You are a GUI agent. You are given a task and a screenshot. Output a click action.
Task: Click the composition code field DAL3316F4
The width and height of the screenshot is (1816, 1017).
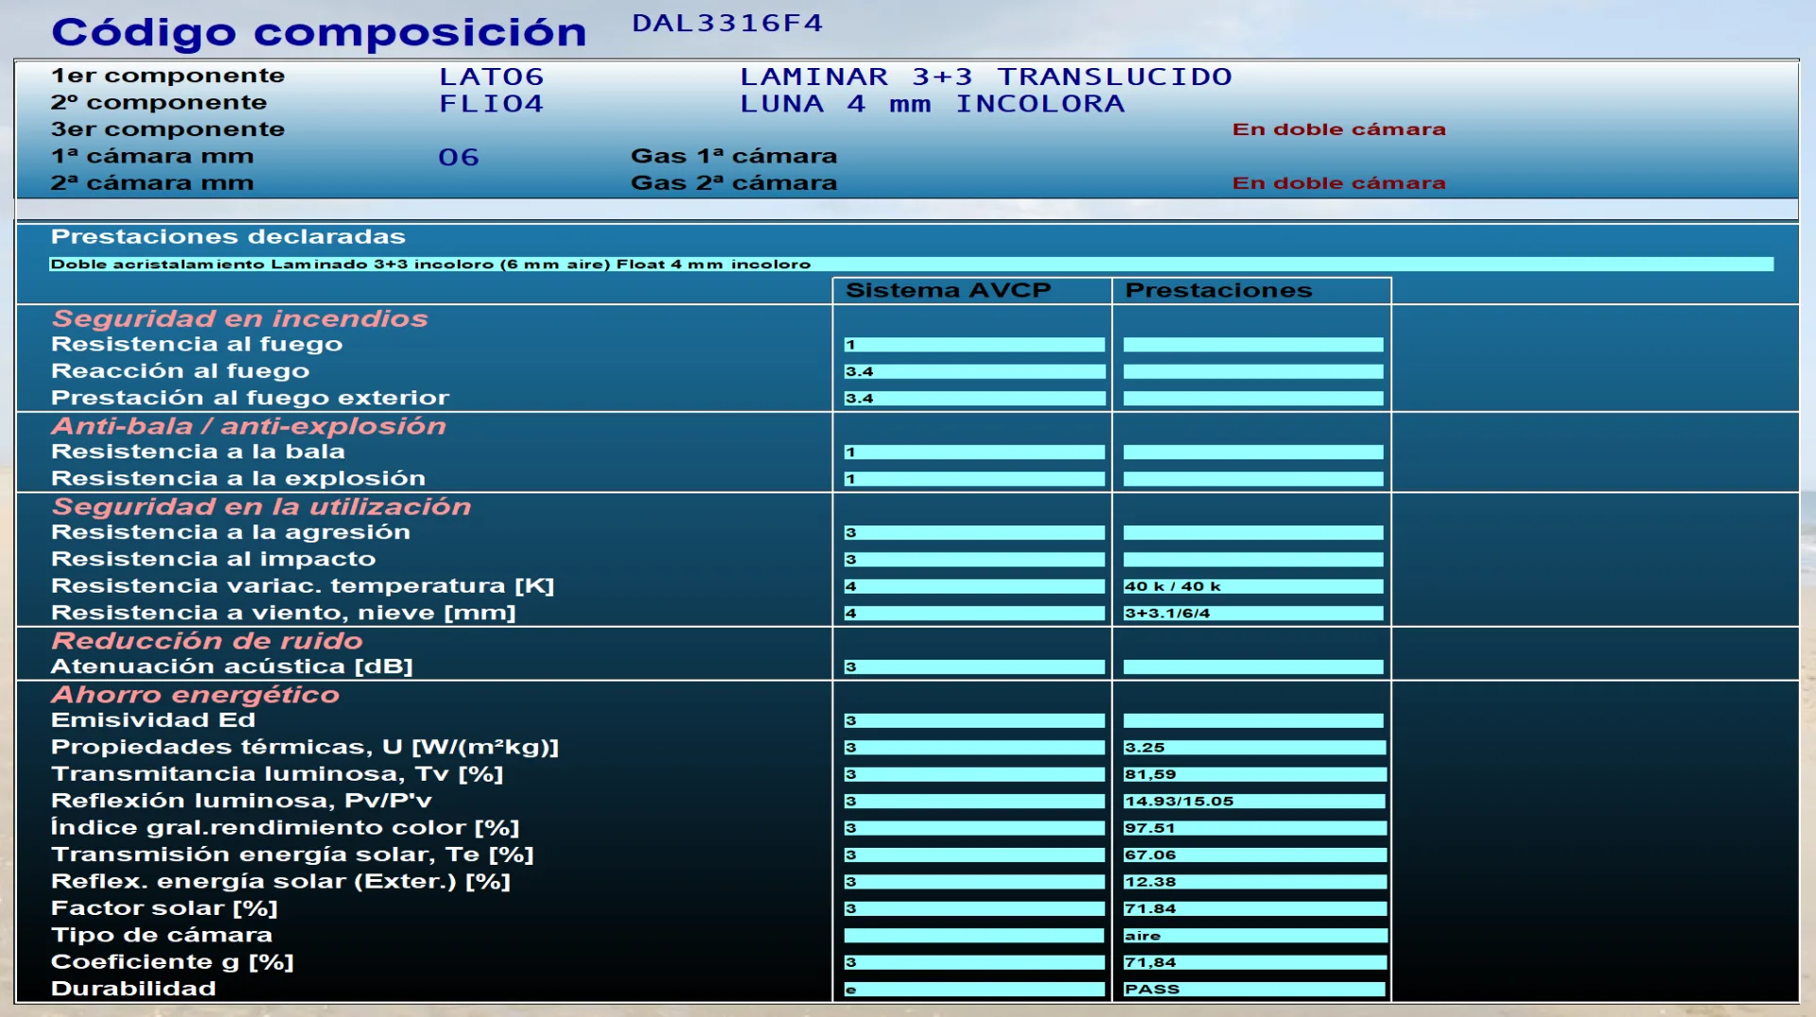(x=726, y=23)
